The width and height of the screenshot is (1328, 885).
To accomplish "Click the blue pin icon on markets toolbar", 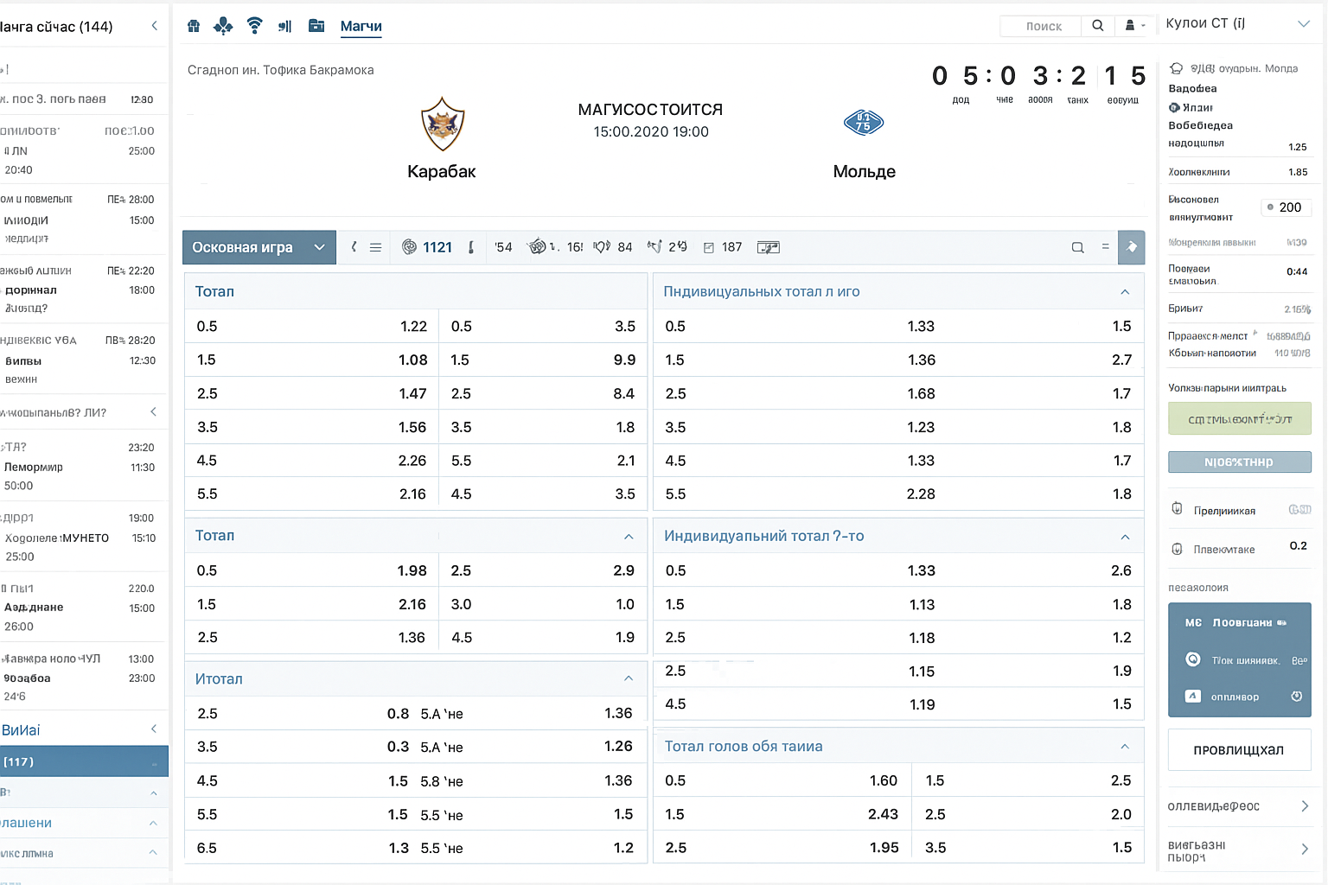I will (x=1131, y=247).
